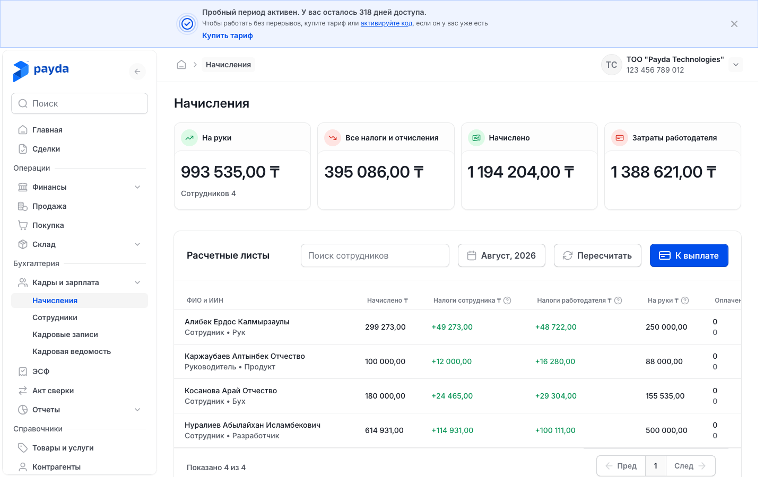The image size is (764, 477).
Task: Click value '299 273,00'
Action: click(385, 327)
